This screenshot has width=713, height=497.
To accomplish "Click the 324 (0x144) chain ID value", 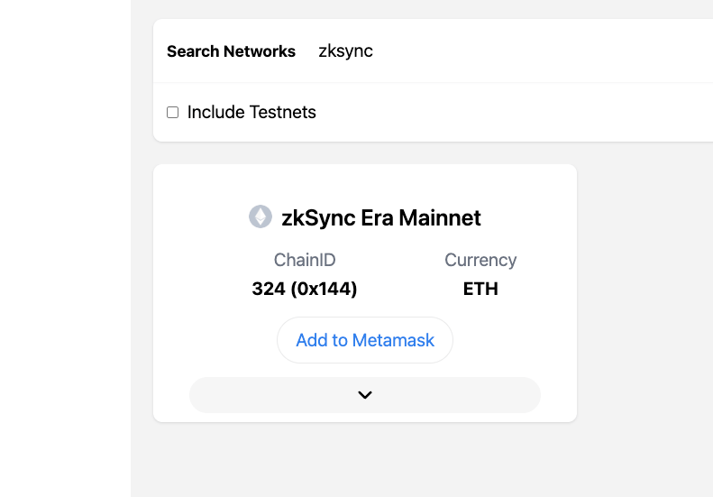I will (x=304, y=289).
